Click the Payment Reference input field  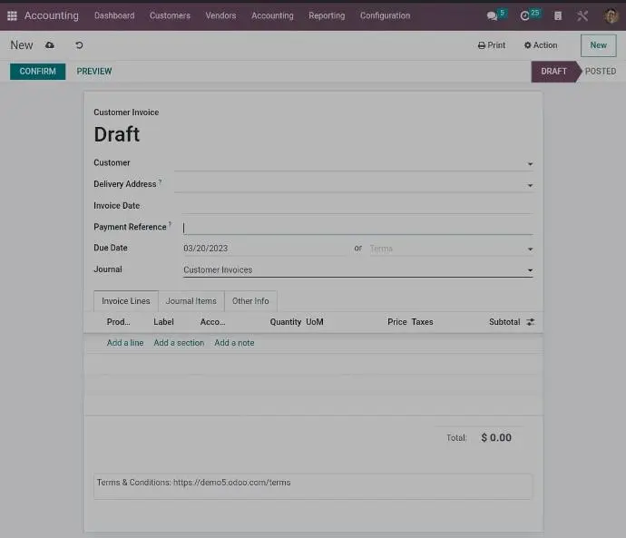(357, 228)
